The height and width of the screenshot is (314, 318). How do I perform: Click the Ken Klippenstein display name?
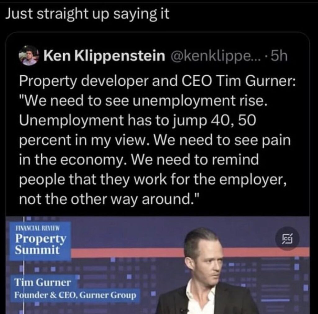click(104, 56)
